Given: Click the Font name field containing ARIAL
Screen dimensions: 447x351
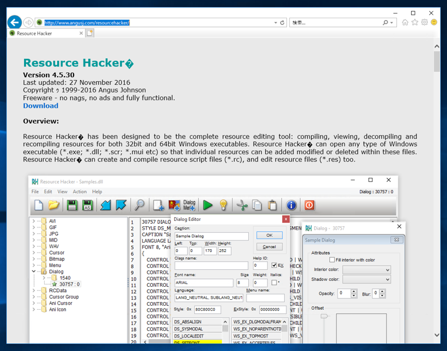Looking at the screenshot, I should pyautogui.click(x=204, y=283).
